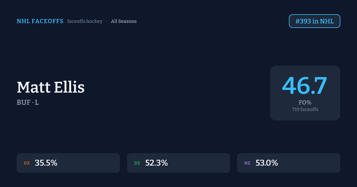Click the first name Matt
The image size is (357, 187).
(x=33, y=88)
